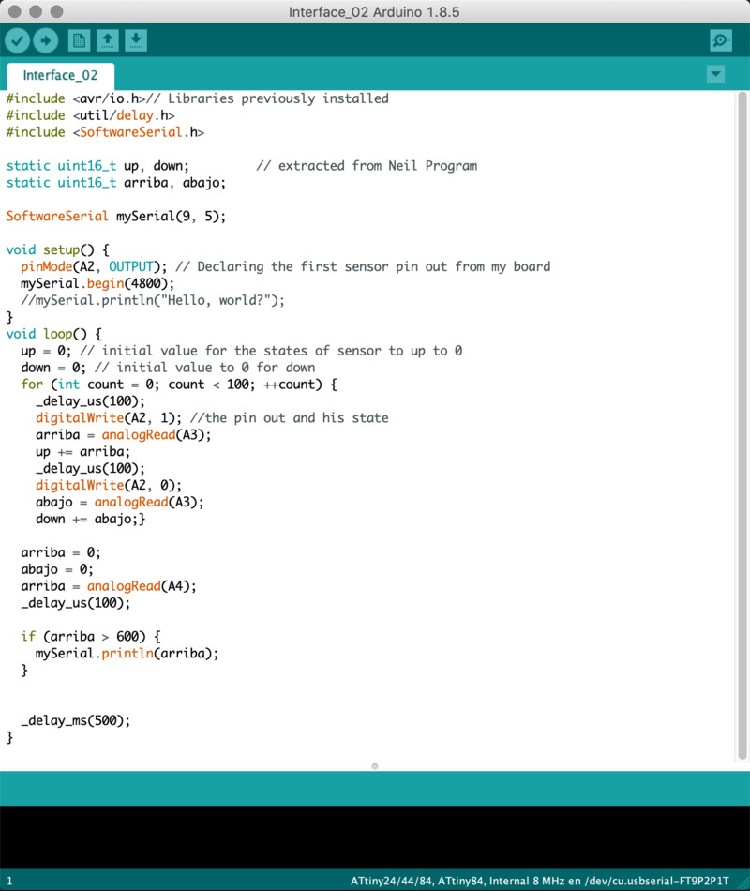Select the Interface_02 sketch tab
Viewport: 750px width, 891px height.
(x=60, y=76)
